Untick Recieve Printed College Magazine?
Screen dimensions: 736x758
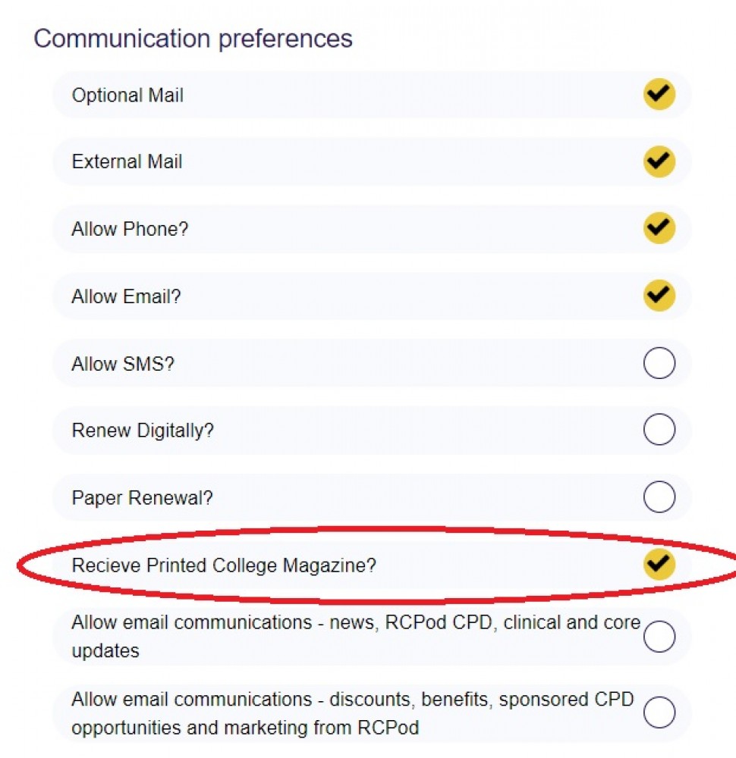click(x=658, y=565)
